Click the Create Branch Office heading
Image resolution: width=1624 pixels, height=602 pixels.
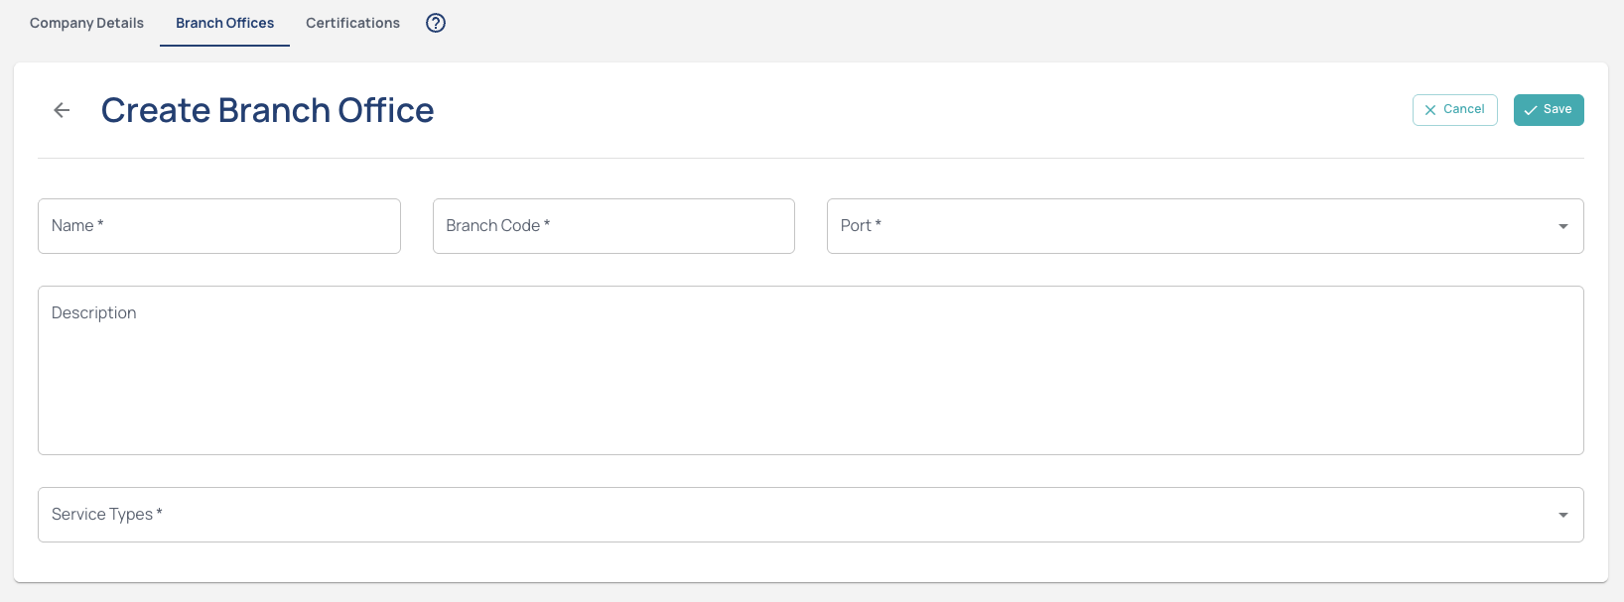267,110
